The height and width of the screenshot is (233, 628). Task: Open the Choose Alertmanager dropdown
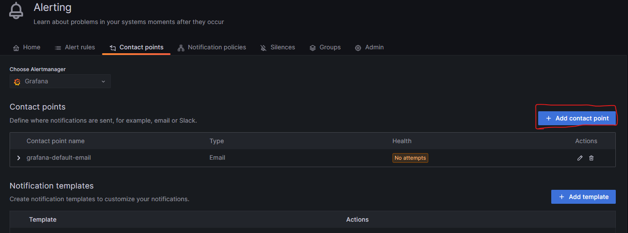pyautogui.click(x=60, y=81)
